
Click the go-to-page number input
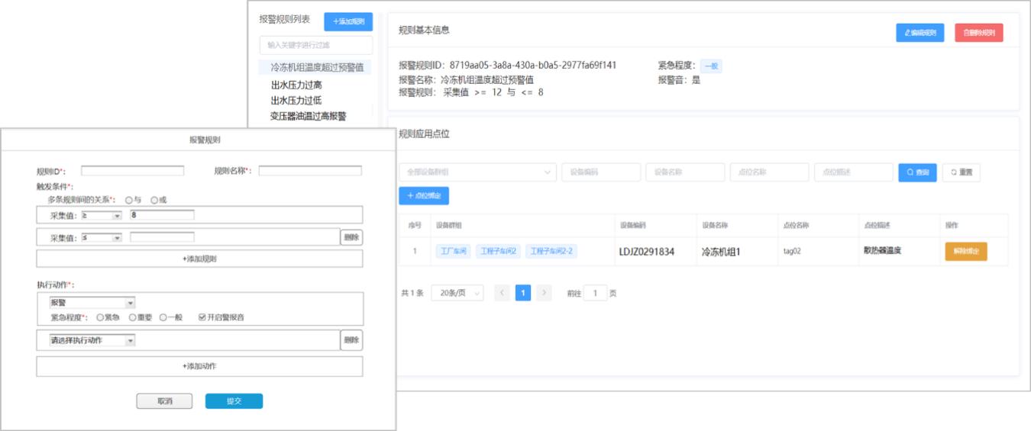[x=595, y=293]
